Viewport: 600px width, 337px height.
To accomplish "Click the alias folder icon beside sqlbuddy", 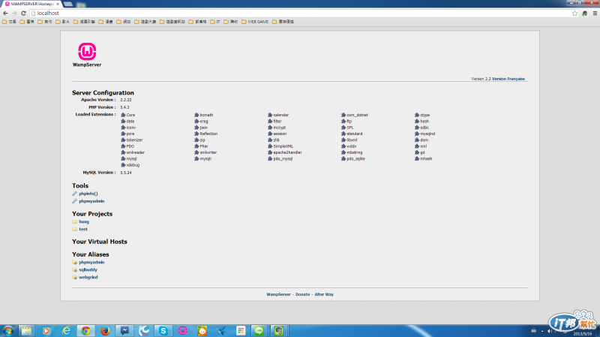I will pyautogui.click(x=74, y=269).
